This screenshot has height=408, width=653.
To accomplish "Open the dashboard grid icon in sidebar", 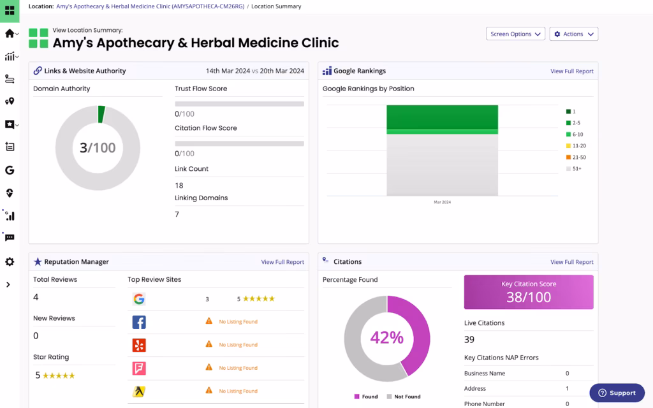I will coord(10,10).
